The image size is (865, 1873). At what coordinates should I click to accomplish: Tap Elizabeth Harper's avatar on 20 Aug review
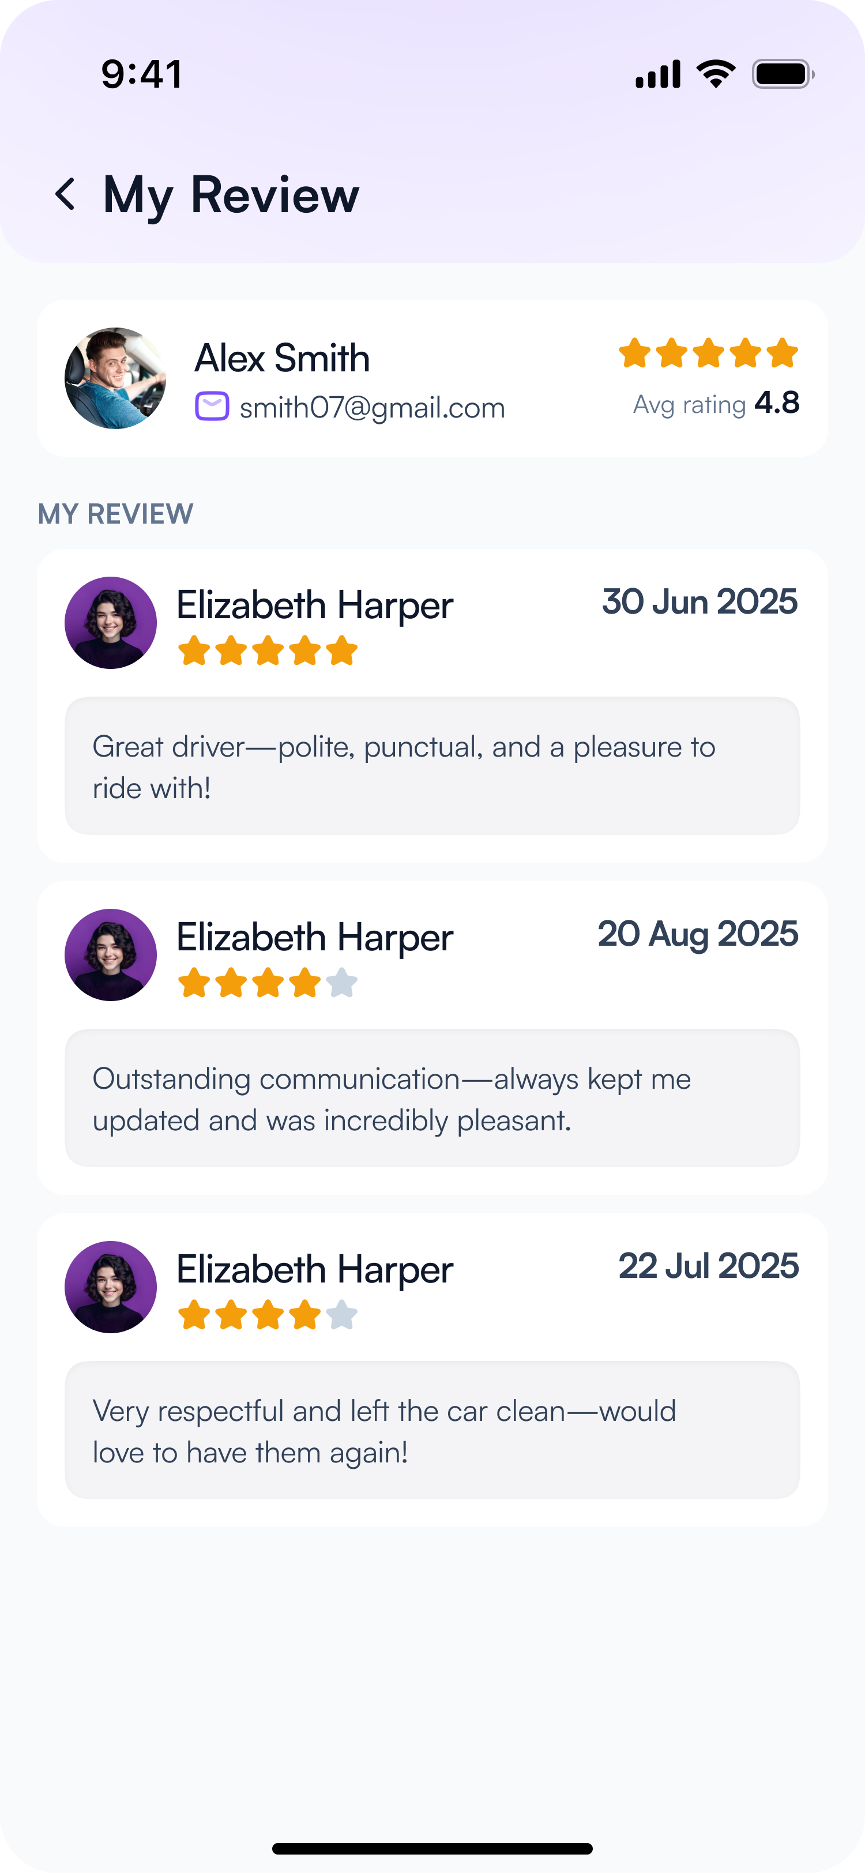click(x=111, y=955)
